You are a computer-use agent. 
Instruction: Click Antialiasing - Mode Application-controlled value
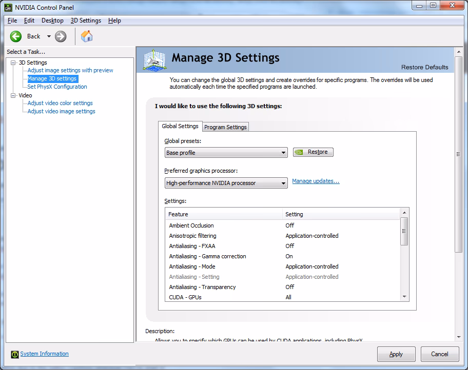click(312, 266)
